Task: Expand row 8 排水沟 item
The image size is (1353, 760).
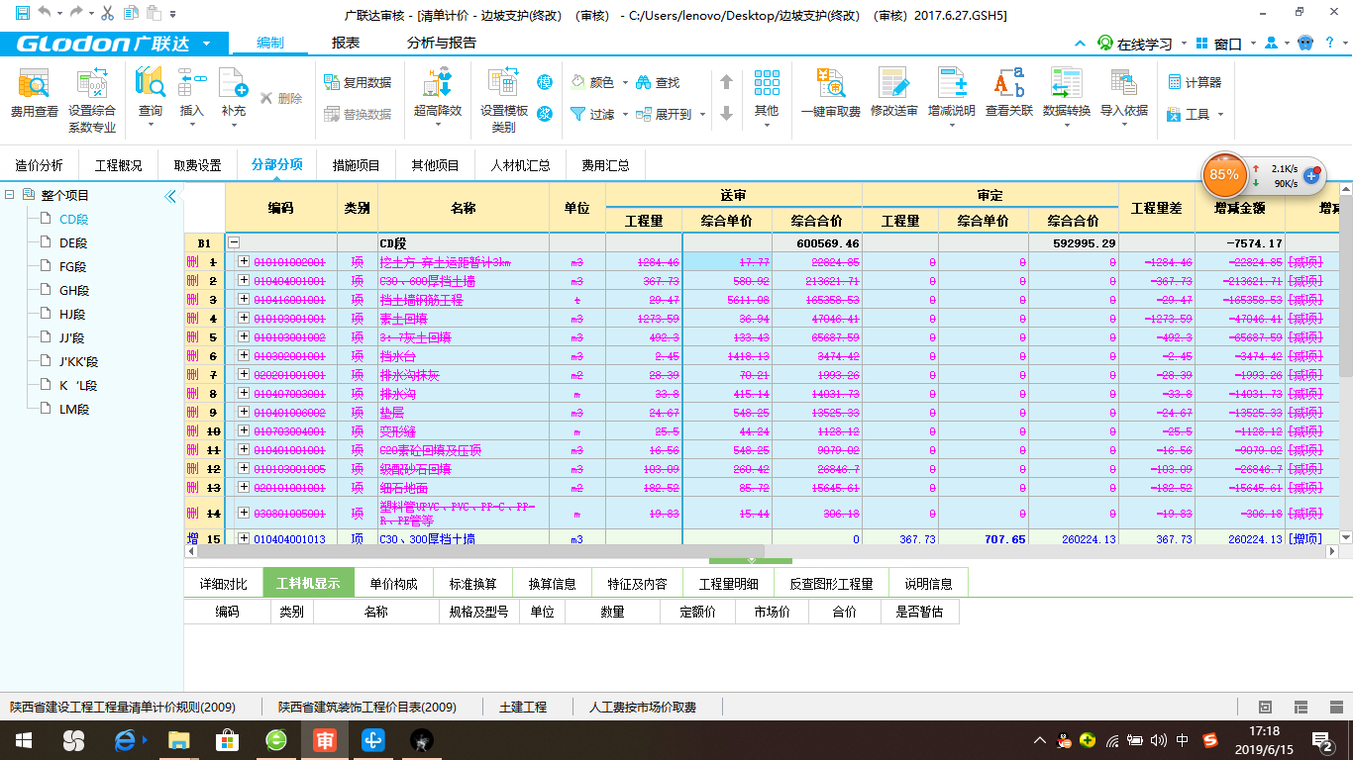Action: click(245, 394)
